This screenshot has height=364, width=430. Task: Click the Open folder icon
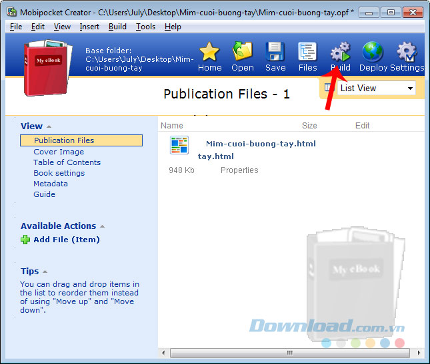243,51
